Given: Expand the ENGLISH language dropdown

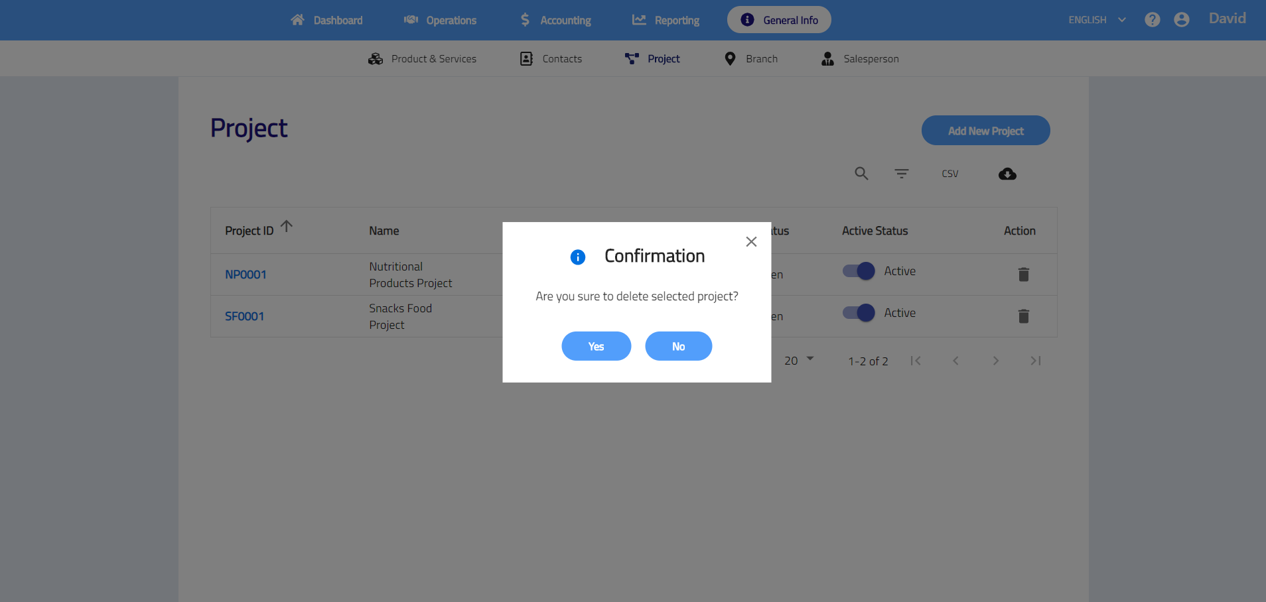Looking at the screenshot, I should [1097, 20].
